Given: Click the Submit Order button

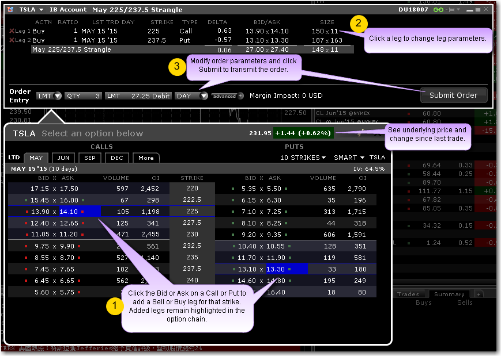Looking at the screenshot, I should click(x=454, y=95).
